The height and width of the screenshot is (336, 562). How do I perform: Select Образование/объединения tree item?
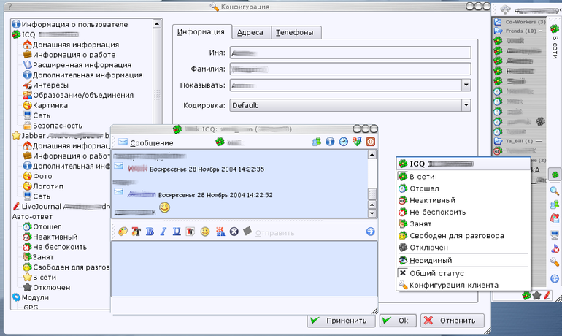click(78, 95)
